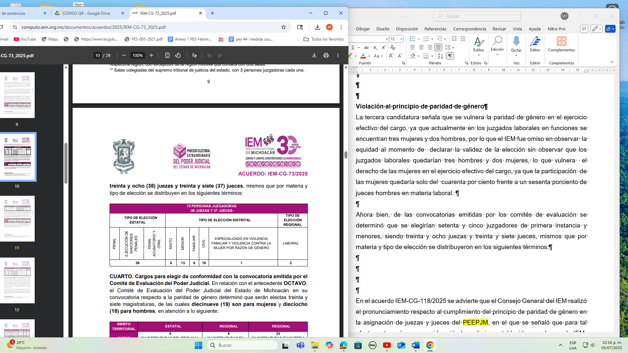Open the PDF draw annotation tool
The image size is (628, 353).
(x=194, y=56)
